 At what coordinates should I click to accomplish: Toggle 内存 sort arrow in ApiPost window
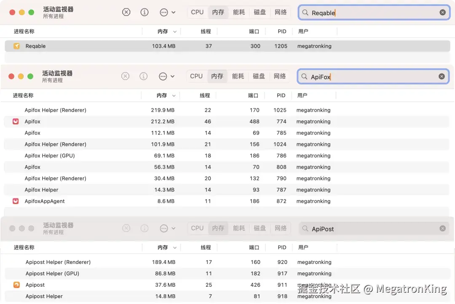[175, 248]
